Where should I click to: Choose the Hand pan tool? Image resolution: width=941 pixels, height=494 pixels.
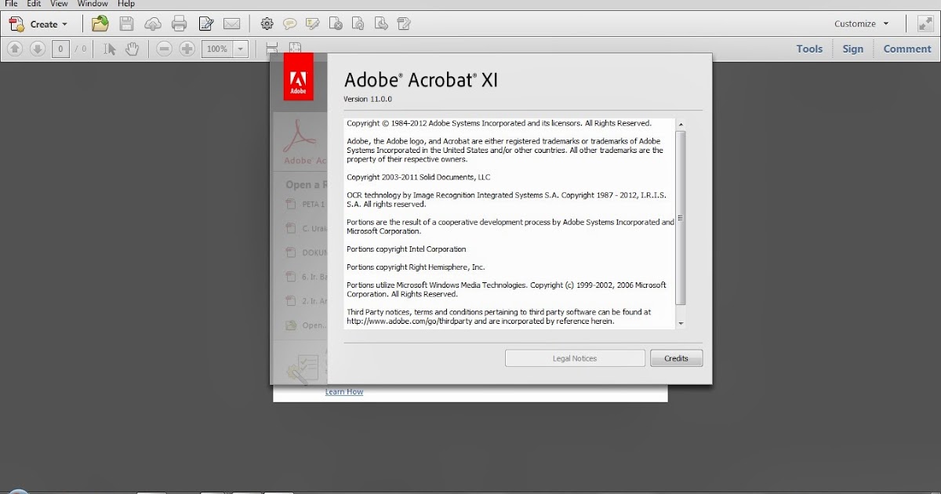click(133, 49)
